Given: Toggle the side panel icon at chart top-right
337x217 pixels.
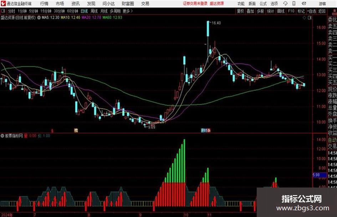Looking at the screenshot, I should coord(310,18).
